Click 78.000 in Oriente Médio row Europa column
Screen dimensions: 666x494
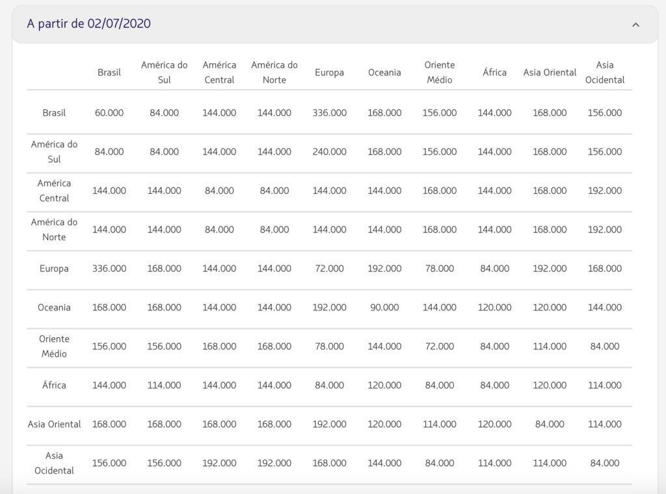(x=329, y=346)
